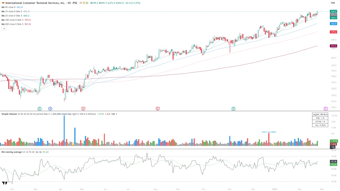
Task: Click the red 579.0 MA 100 label
Action: [x=333, y=32]
